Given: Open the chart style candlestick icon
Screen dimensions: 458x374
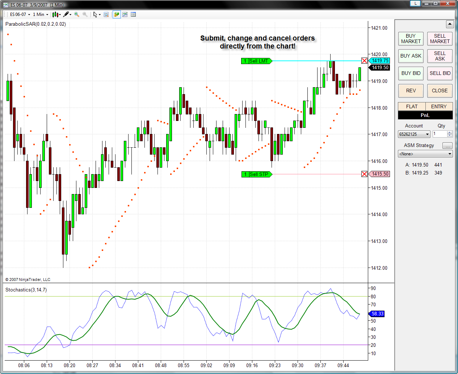Looking at the screenshot, I should (55, 14).
